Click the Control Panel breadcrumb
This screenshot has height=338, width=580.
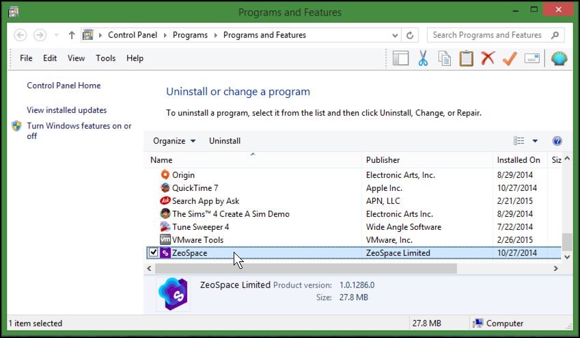(133, 35)
